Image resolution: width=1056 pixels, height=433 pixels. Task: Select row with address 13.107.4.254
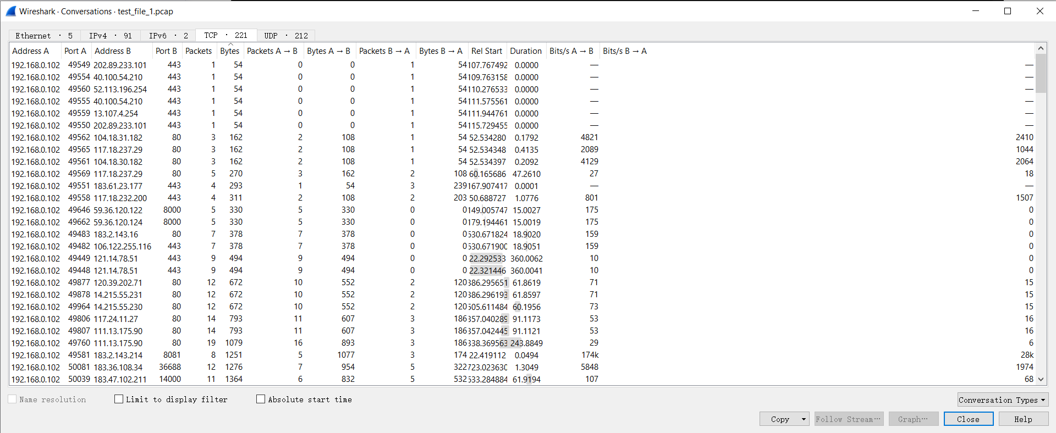click(522, 113)
